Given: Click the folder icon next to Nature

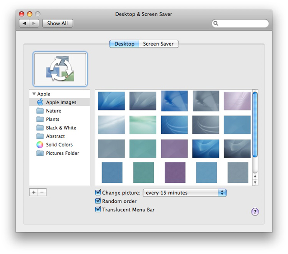Looking at the screenshot, I should tap(40, 110).
